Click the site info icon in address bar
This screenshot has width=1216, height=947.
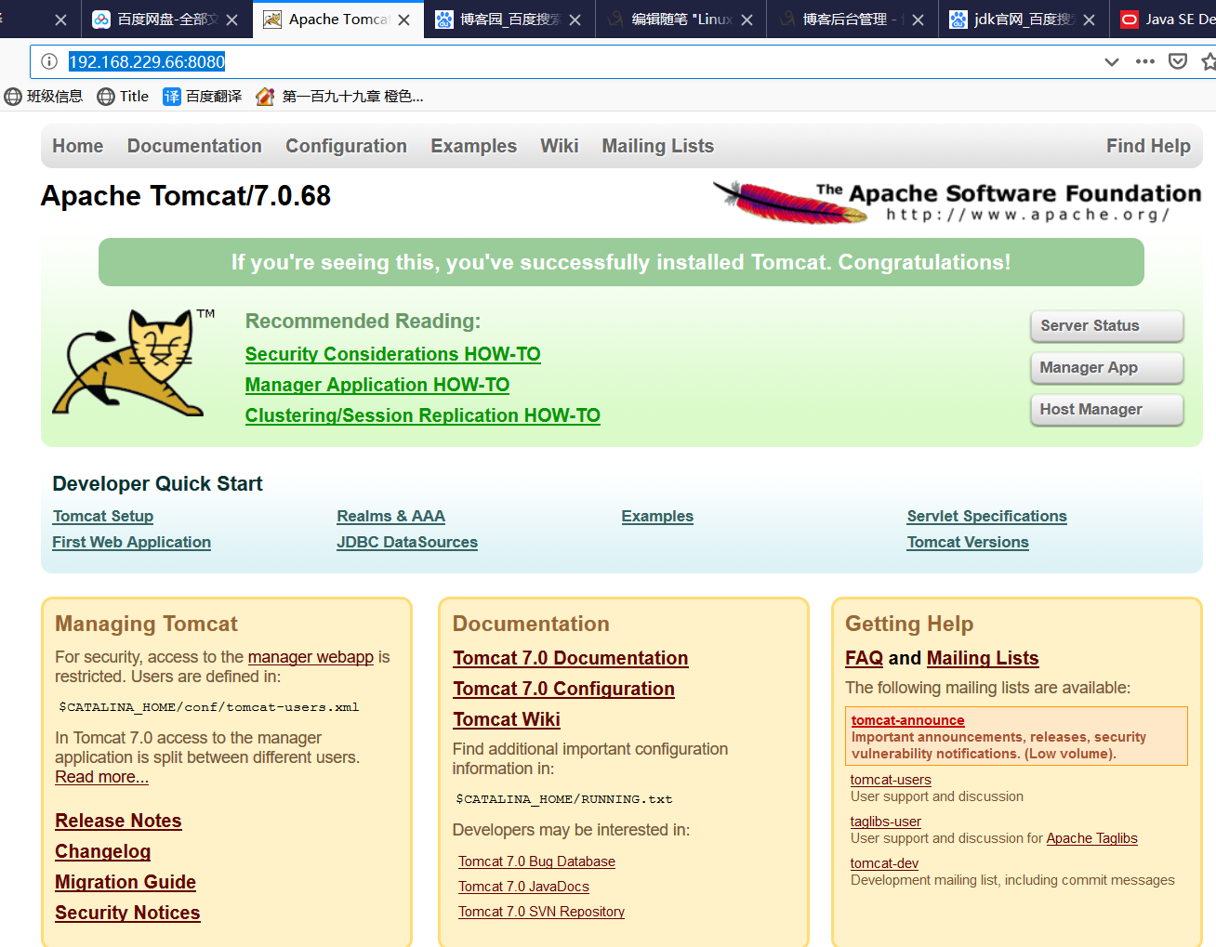tap(49, 61)
